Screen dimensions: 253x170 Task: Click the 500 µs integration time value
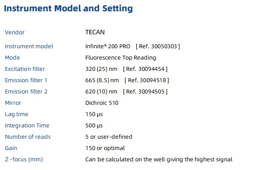click(94, 126)
